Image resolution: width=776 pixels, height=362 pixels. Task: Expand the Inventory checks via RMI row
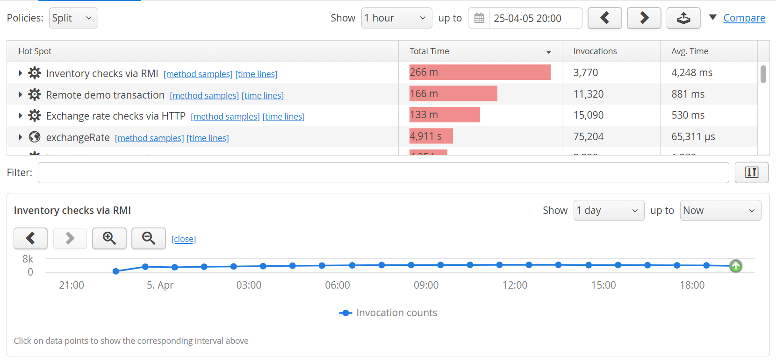pyautogui.click(x=20, y=73)
